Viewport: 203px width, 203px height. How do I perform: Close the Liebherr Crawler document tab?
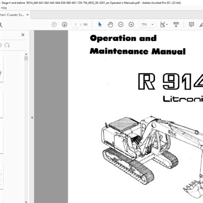tap(27, 15)
